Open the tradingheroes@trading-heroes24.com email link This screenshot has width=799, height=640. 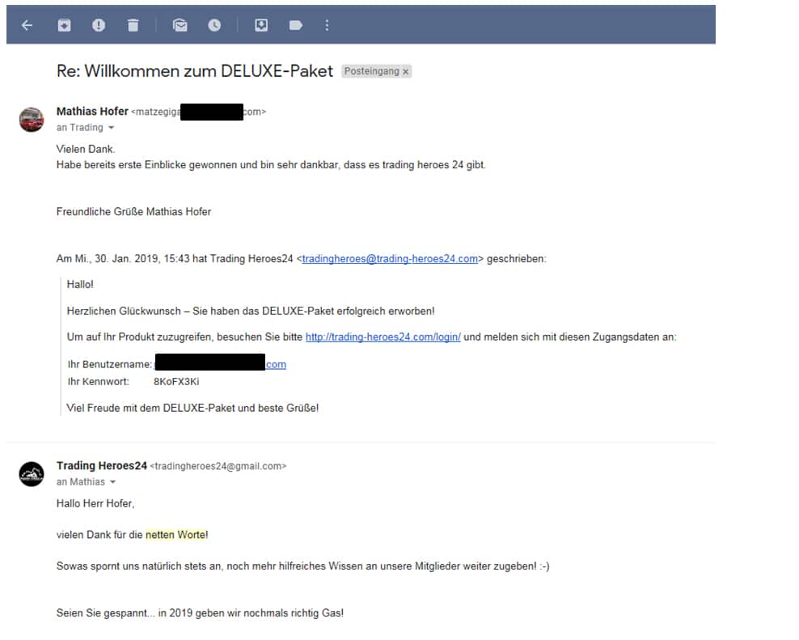point(390,259)
